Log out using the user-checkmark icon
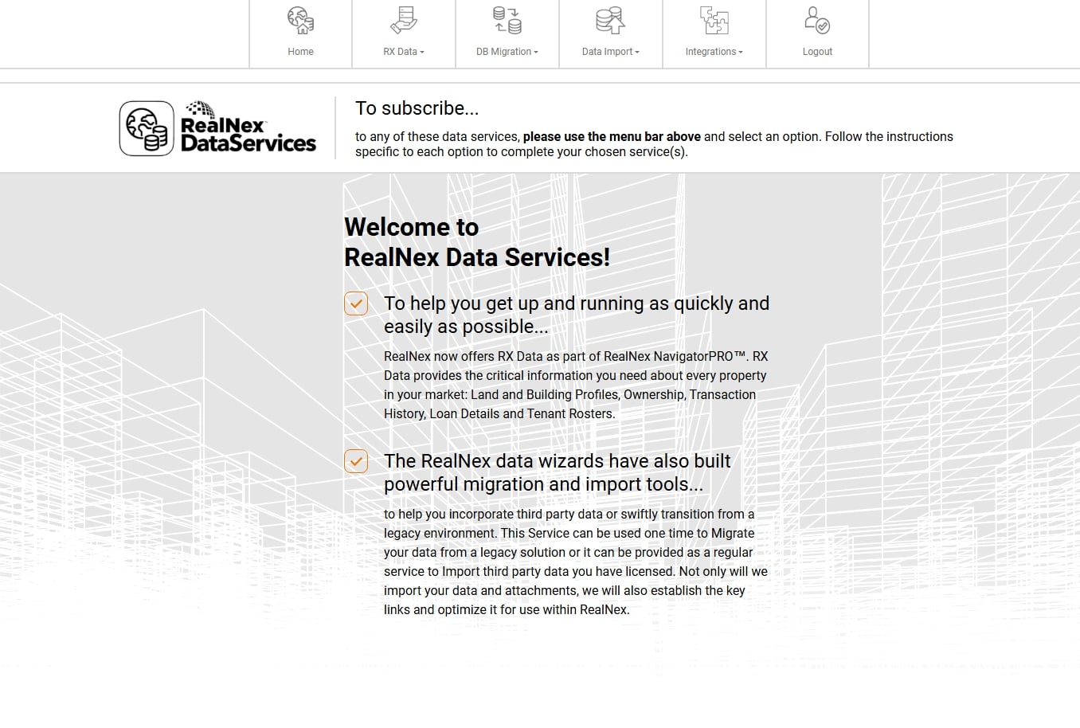 pos(817,20)
